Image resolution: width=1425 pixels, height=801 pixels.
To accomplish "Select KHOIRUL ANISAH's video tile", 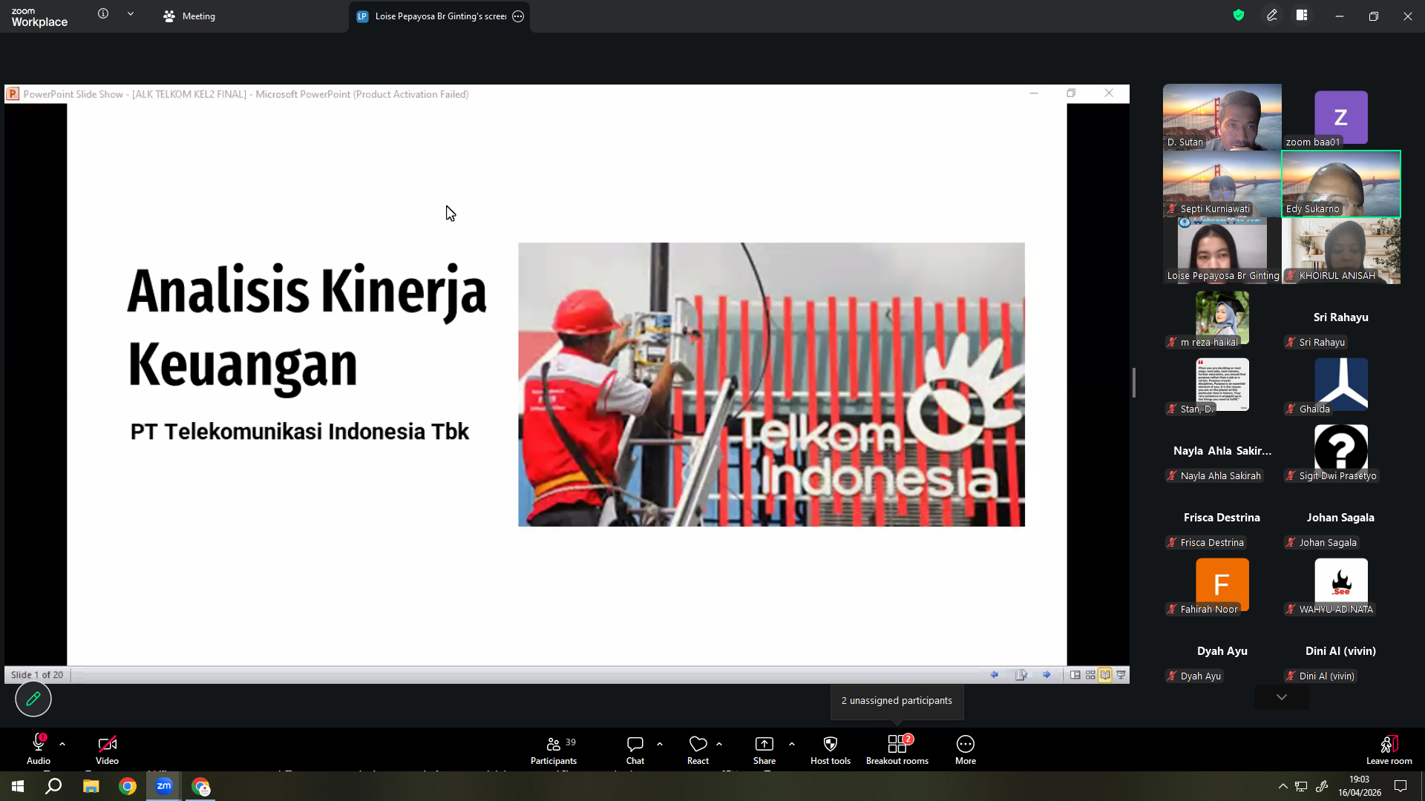I will tap(1341, 251).
